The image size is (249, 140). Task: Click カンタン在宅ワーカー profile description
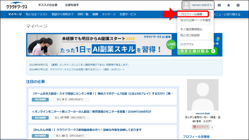tap(202, 119)
